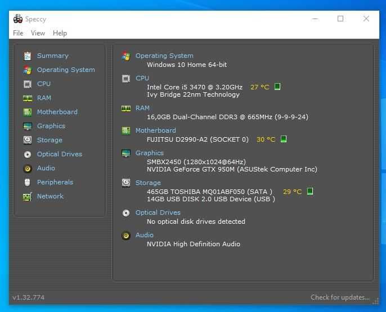Viewport: 386px width, 312px height.
Task: Click the Ivy Bridge 22nm Technology text
Action: [193, 94]
